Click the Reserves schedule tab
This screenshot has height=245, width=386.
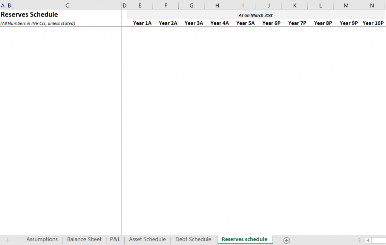click(x=244, y=239)
